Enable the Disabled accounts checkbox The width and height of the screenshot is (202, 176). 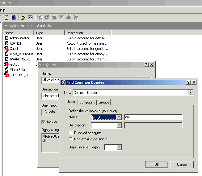tap(70, 133)
